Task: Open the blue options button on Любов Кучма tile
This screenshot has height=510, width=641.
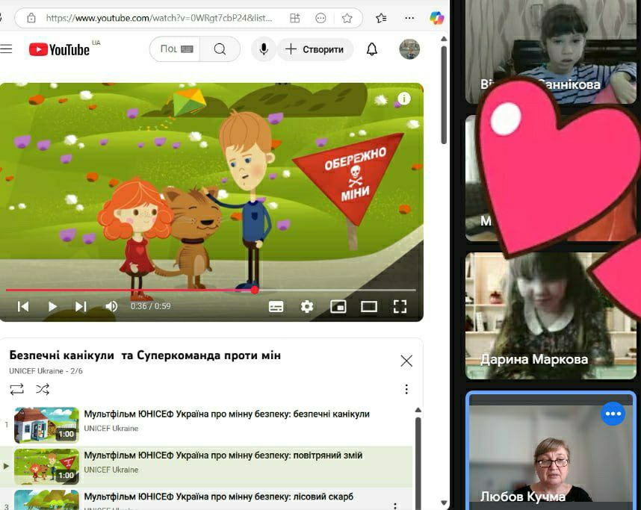Action: tap(613, 414)
